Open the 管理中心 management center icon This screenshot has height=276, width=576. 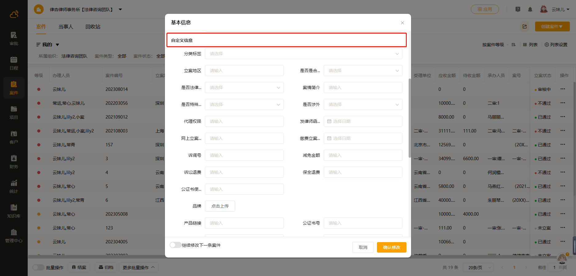(x=14, y=236)
